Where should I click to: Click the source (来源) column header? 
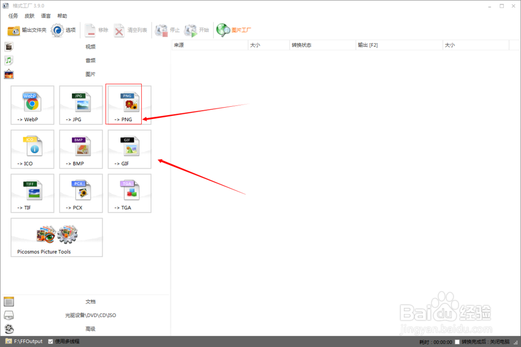209,45
